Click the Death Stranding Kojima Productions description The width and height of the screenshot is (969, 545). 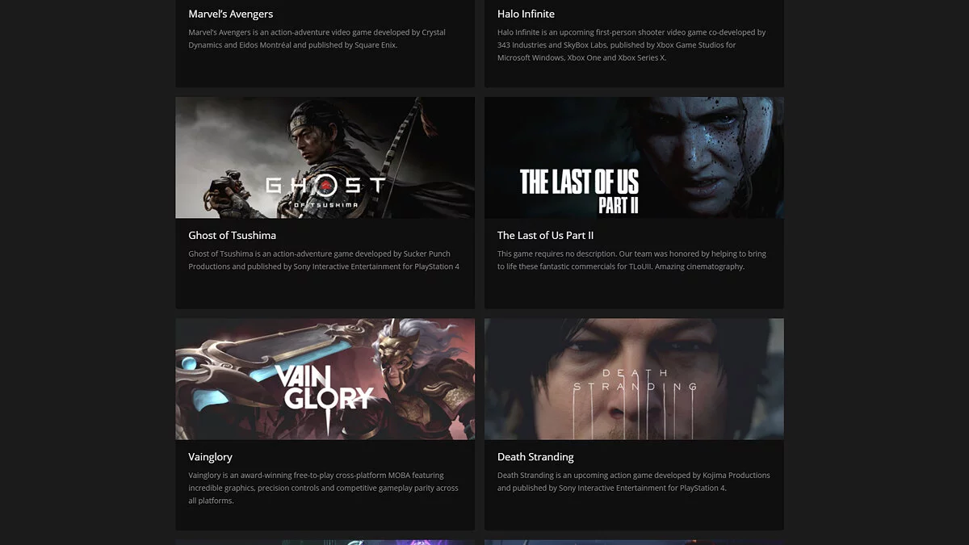click(x=634, y=481)
